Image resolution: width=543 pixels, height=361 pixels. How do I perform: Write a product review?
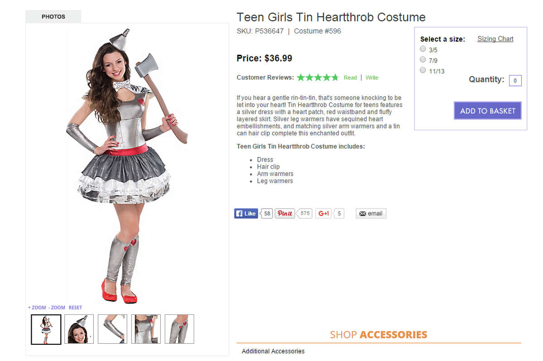click(372, 77)
